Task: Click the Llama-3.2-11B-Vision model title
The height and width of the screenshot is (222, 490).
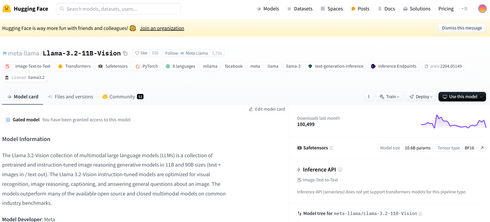Action: click(82, 53)
